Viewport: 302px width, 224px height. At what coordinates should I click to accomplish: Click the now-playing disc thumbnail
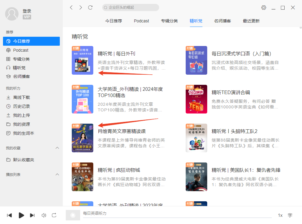pos(73,215)
